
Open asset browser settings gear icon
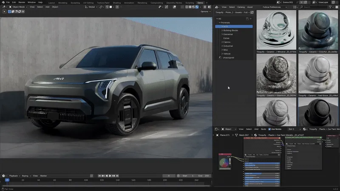(x=337, y=7)
